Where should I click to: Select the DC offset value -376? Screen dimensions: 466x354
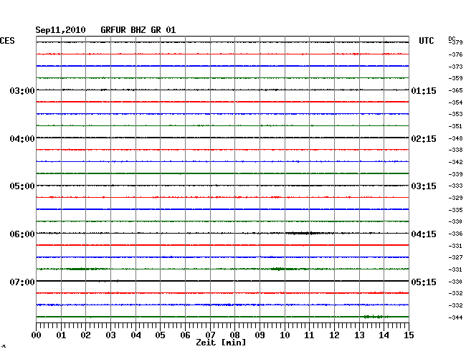[x=455, y=54]
